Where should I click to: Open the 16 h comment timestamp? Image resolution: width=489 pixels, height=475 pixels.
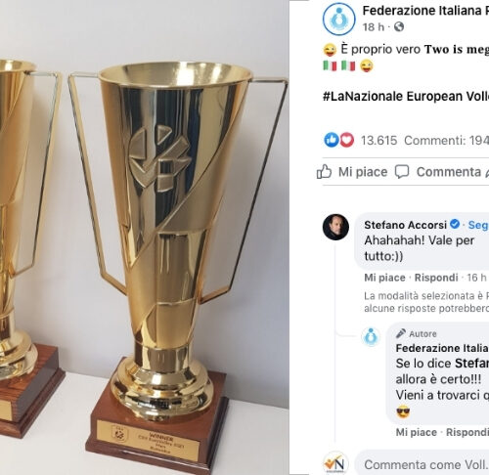pyautogui.click(x=477, y=278)
